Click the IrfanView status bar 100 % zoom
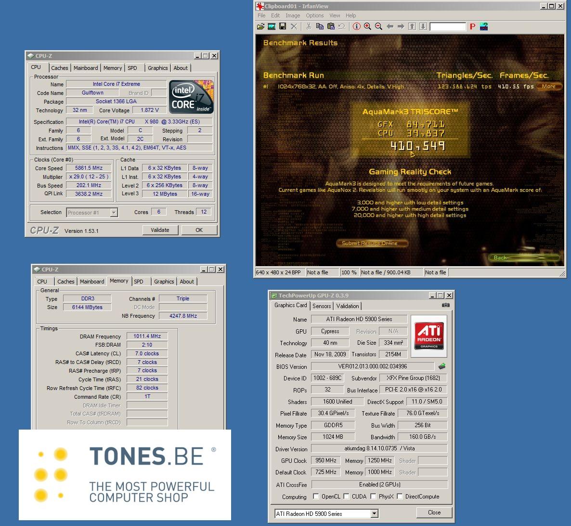The width and height of the screenshot is (571, 526). coord(349,272)
